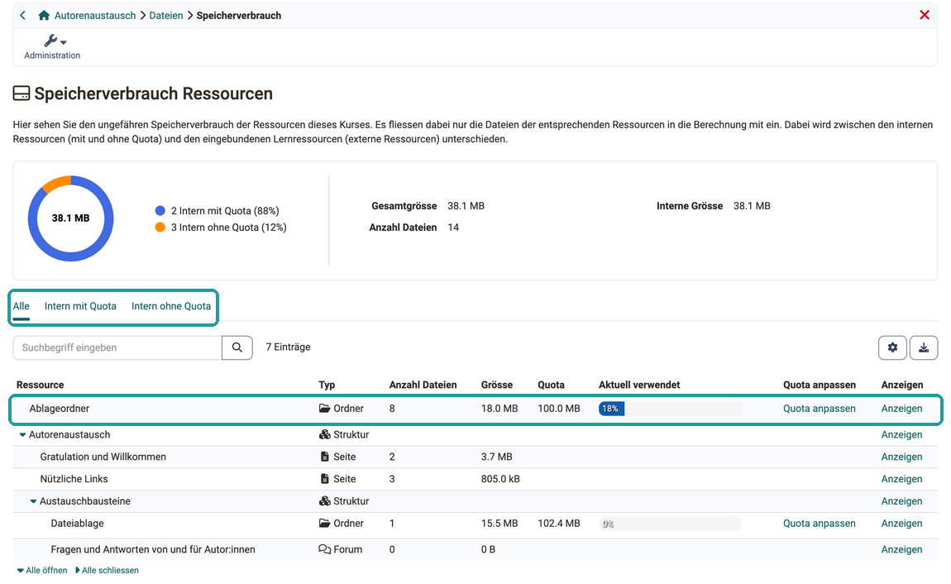This screenshot has width=951, height=584.
Task: Select the Alle tab
Action: coord(22,306)
